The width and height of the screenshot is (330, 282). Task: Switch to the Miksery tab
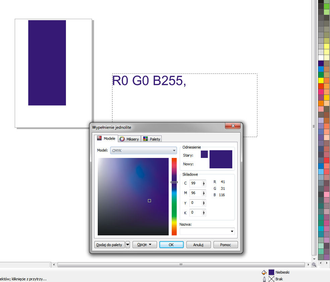pyautogui.click(x=129, y=139)
